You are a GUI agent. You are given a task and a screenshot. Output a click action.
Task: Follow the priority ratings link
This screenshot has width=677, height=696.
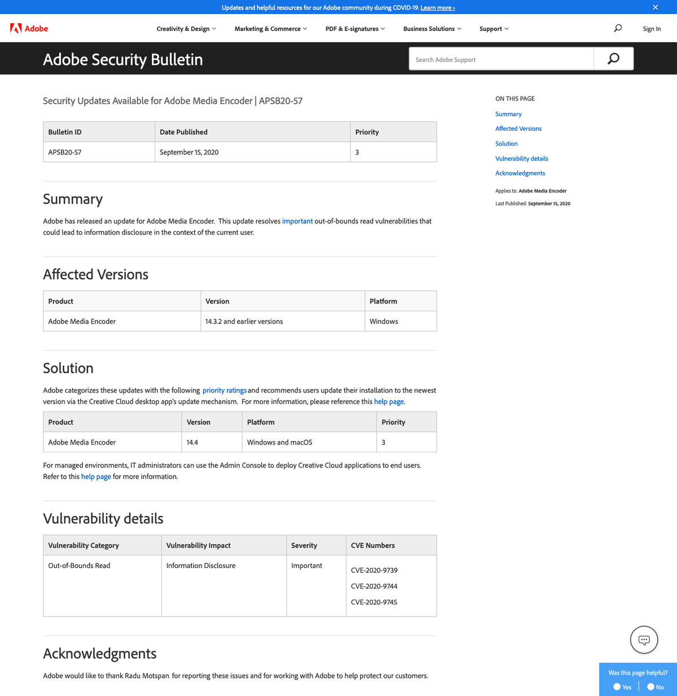[x=225, y=390]
